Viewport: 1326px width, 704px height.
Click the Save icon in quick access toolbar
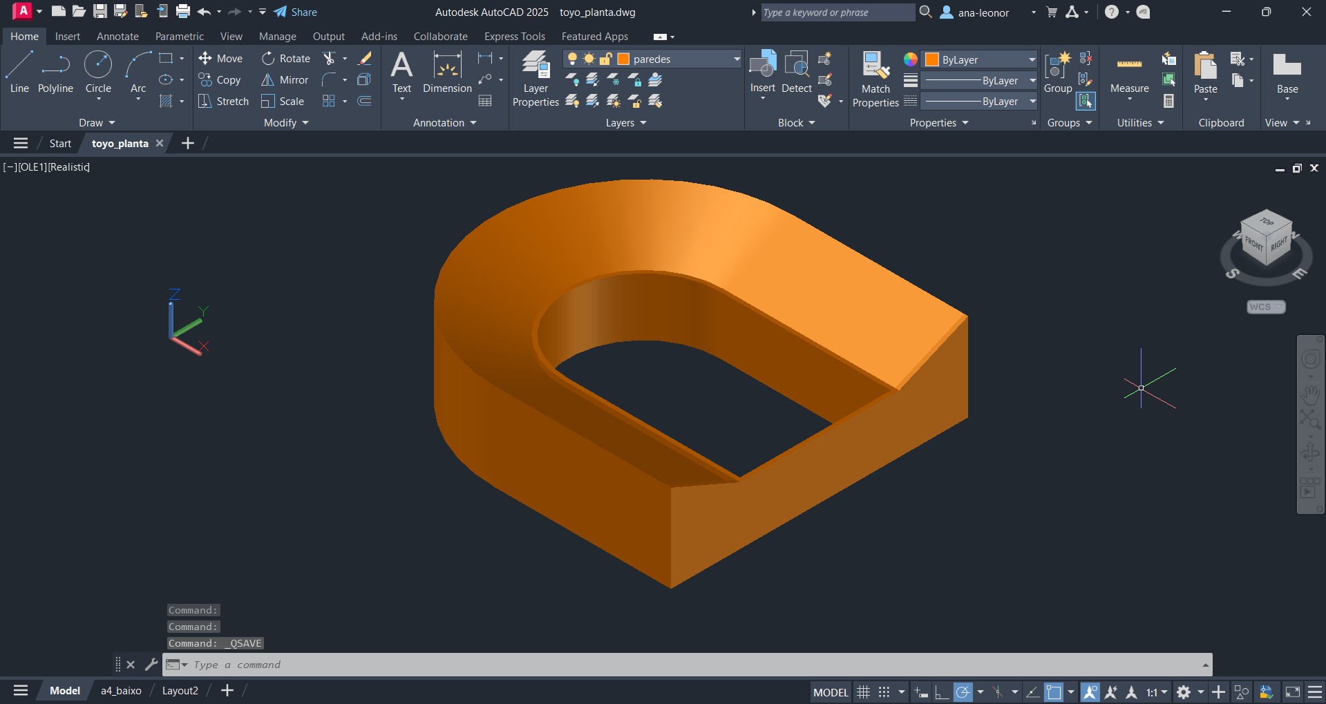(x=100, y=12)
